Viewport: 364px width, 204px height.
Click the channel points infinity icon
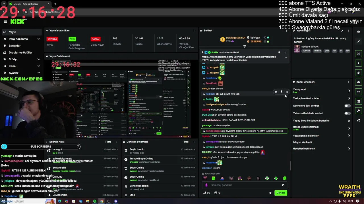point(207,193)
